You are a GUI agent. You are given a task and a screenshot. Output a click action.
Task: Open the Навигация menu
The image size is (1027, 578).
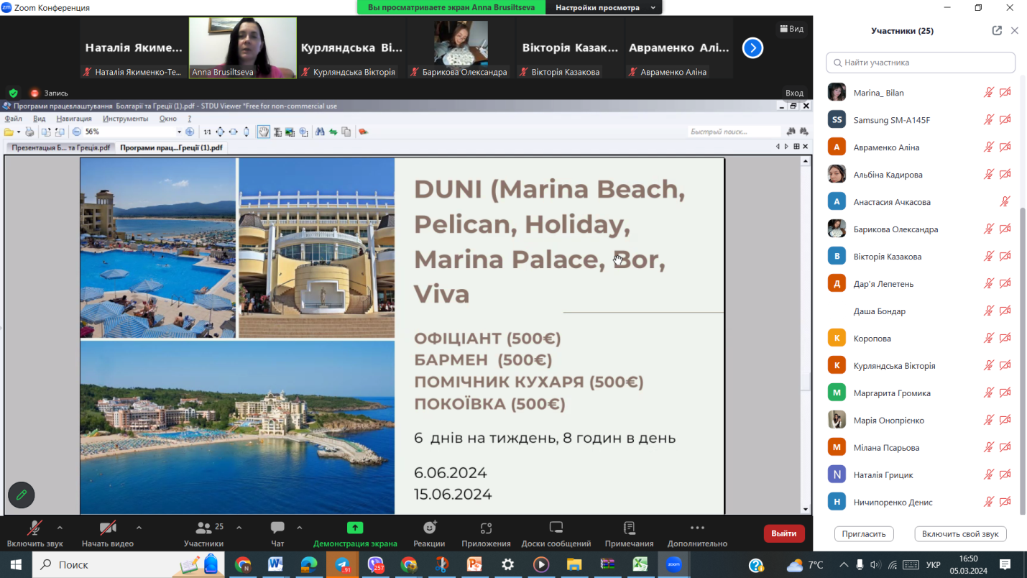point(73,119)
